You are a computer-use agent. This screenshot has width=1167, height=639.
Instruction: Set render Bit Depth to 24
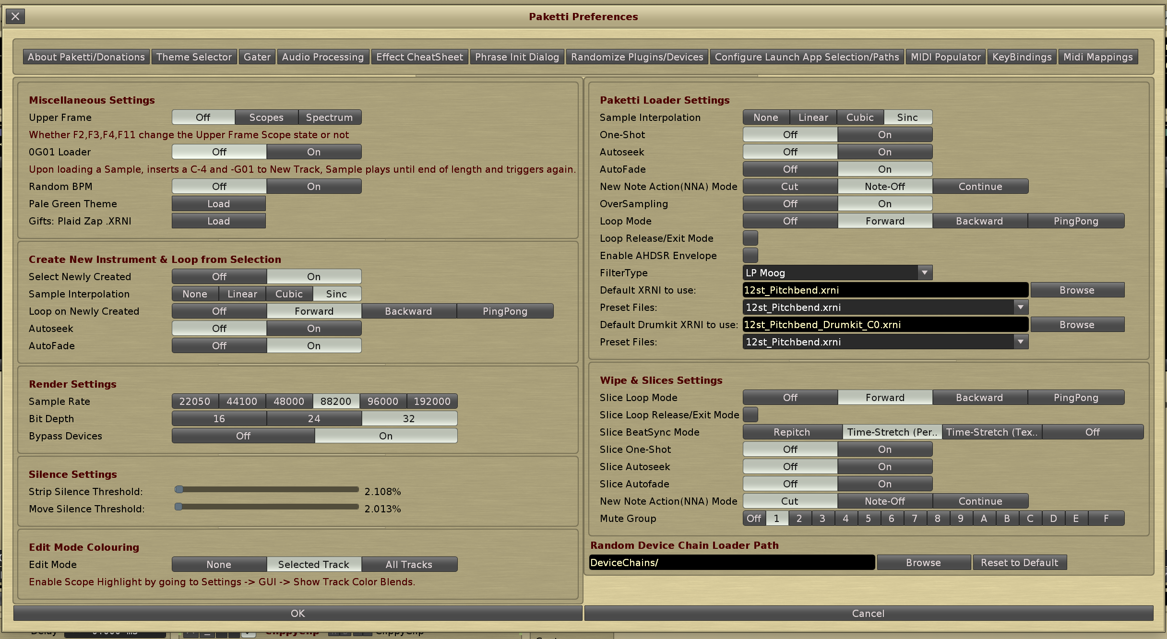[314, 418]
